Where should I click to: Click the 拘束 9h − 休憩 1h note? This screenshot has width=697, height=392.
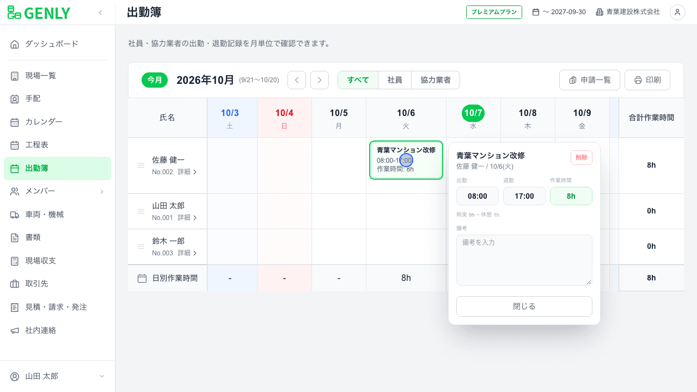(x=478, y=215)
